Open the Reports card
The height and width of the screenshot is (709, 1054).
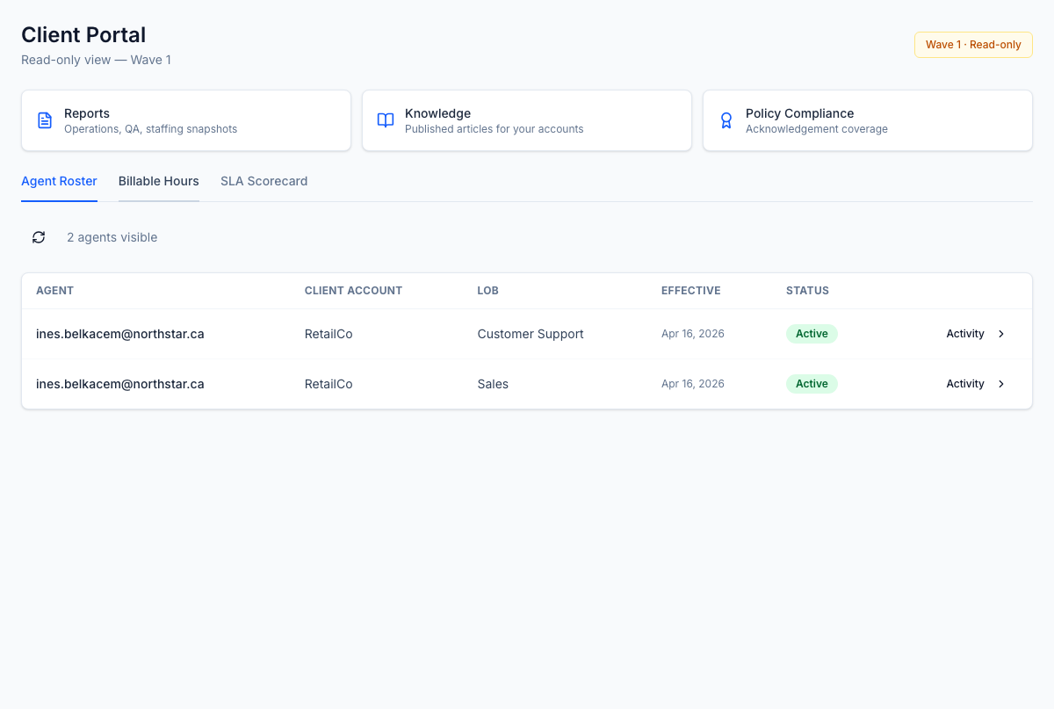pos(186,120)
